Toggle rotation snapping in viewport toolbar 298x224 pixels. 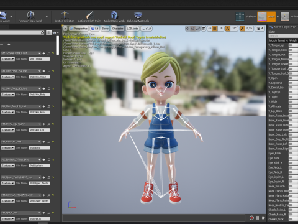pos(228,29)
